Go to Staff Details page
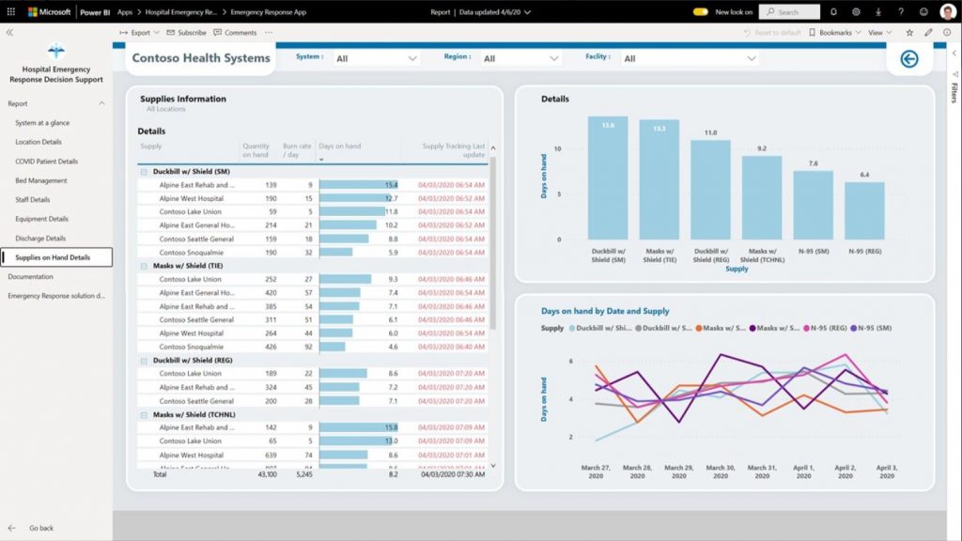The width and height of the screenshot is (962, 541). [x=33, y=199]
